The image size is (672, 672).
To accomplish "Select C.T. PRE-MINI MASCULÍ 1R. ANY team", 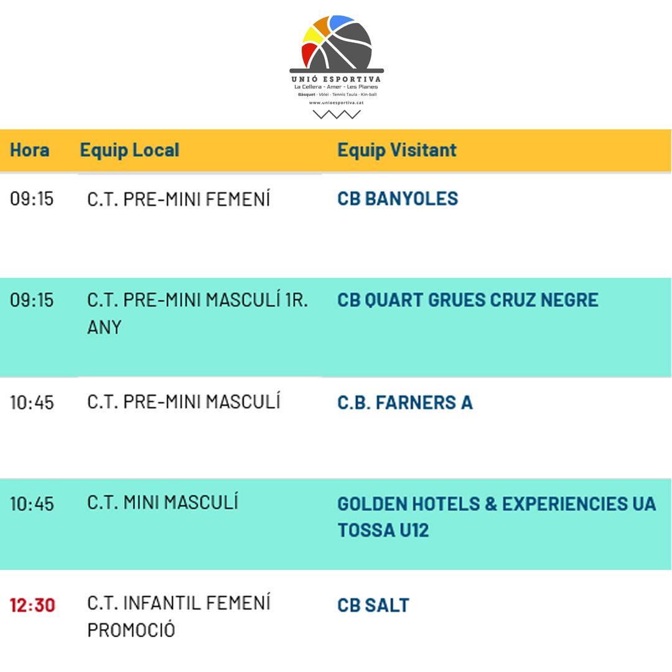I will pyautogui.click(x=197, y=313).
